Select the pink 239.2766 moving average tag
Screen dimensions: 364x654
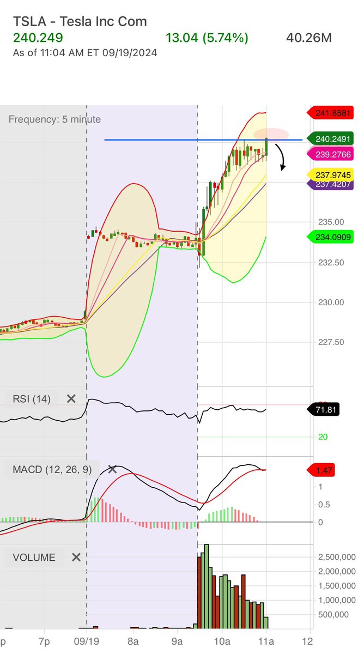330,154
